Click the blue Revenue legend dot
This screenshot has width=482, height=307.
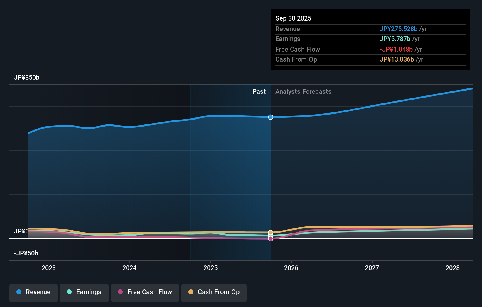19,292
